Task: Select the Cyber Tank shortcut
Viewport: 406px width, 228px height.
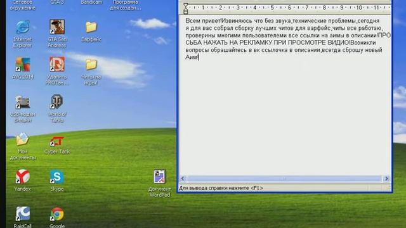Action: [57, 141]
